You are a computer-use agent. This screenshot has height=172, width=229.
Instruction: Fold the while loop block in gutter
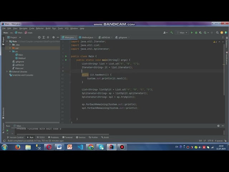(70, 75)
